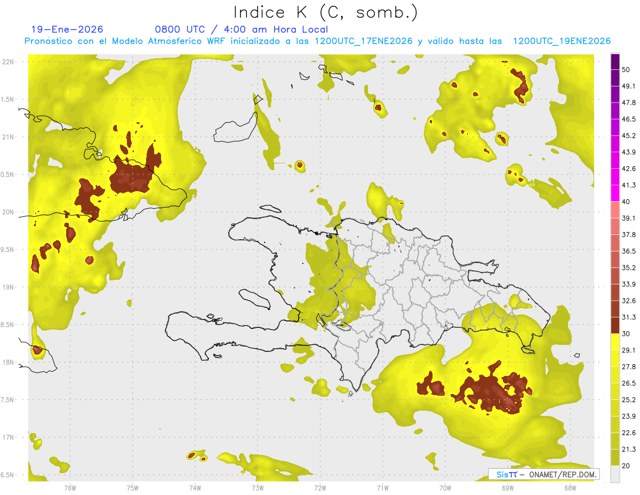Click the forecast date "19-Ene-2026"
This screenshot has width=640, height=495.
67,29
